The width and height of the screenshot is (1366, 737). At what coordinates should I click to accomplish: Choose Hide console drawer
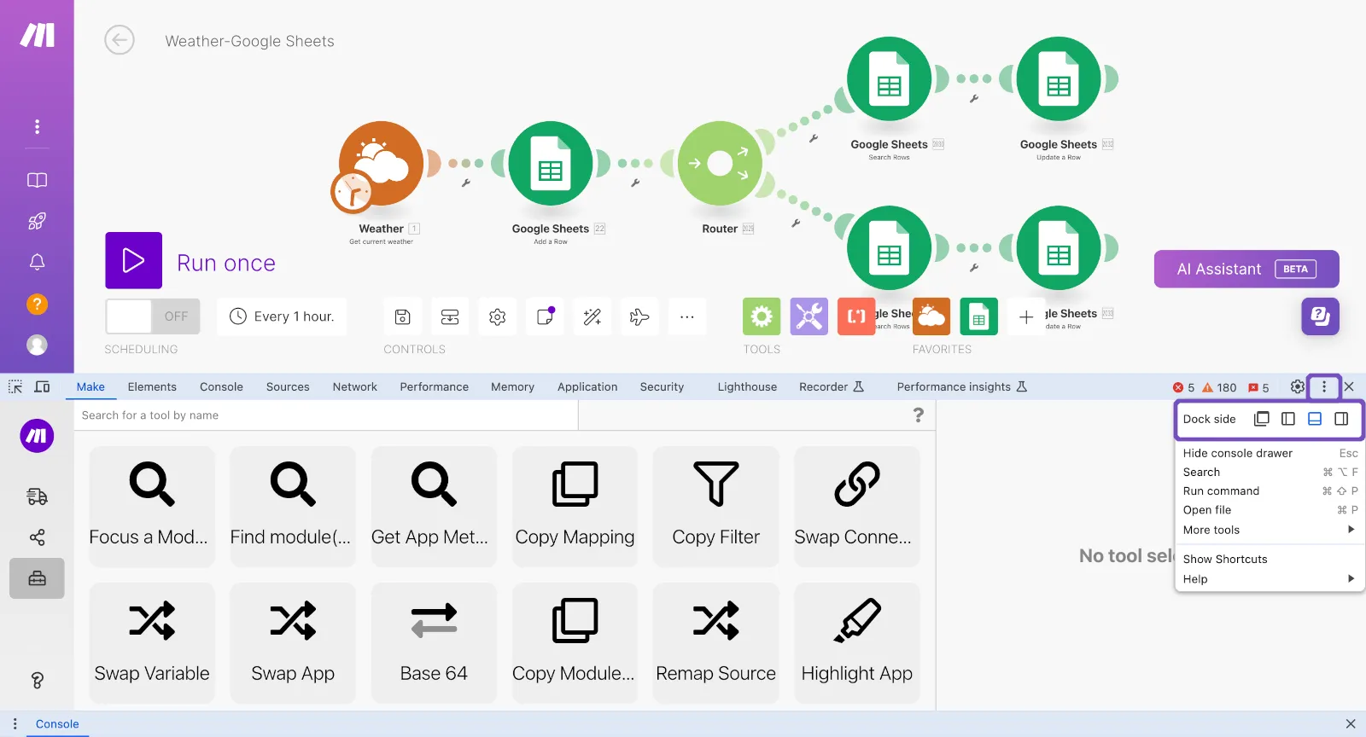1270,453
